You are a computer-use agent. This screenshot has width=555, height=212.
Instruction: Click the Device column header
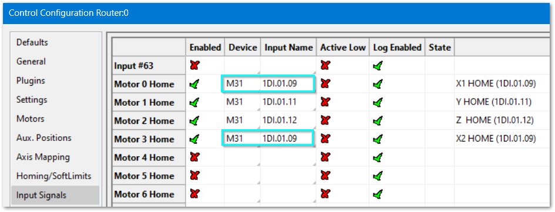click(x=243, y=48)
